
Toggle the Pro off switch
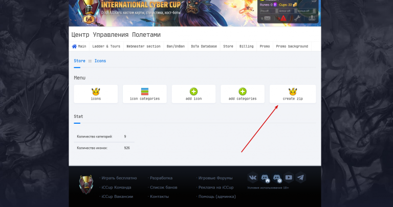tap(269, 11)
